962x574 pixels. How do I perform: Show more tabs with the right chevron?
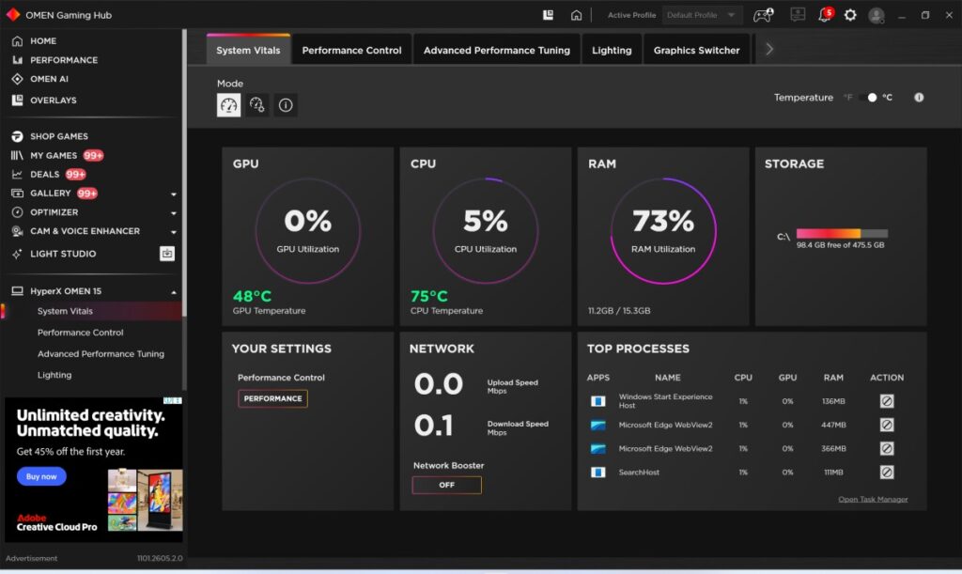point(768,49)
